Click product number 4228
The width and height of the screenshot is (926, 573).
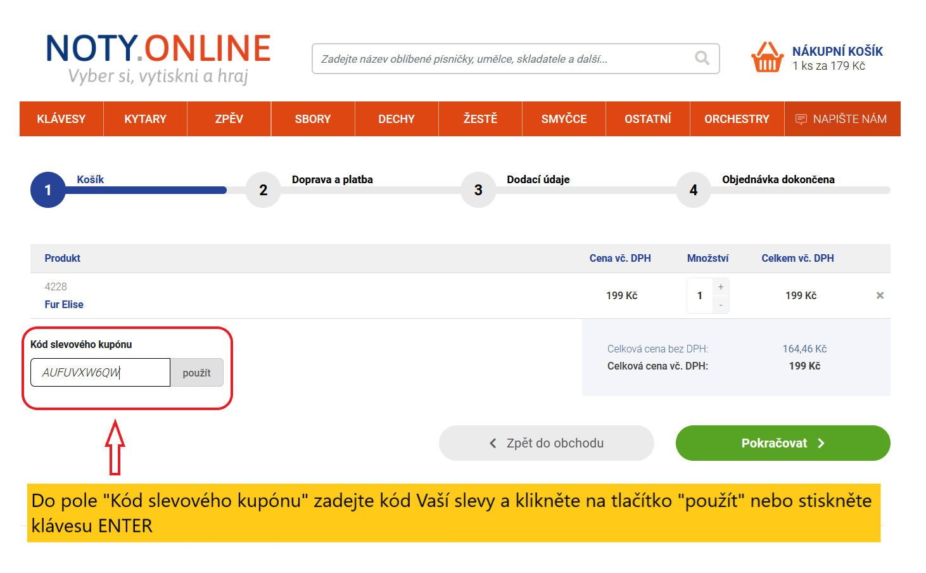coord(56,286)
